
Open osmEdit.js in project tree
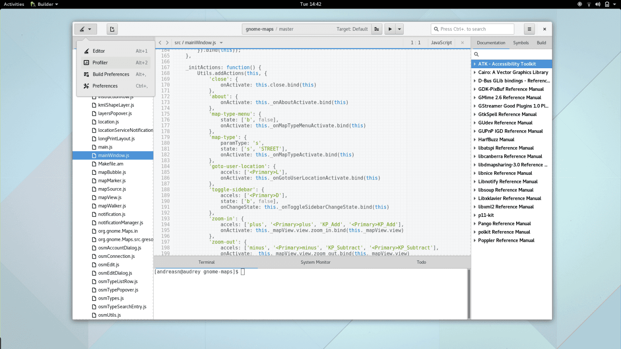point(109,265)
